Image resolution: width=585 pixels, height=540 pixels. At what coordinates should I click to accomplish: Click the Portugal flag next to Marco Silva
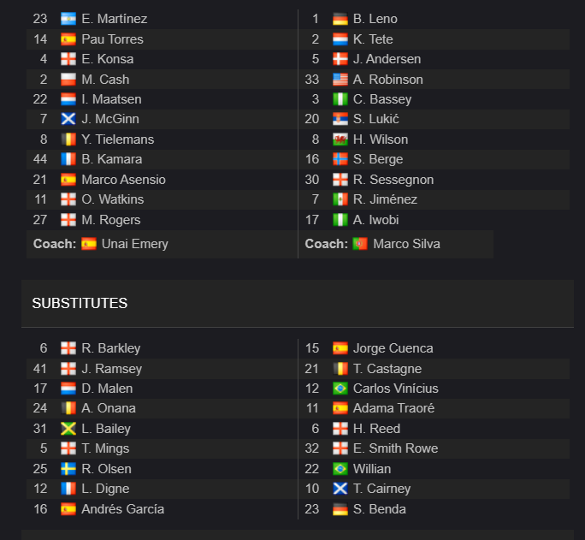[360, 244]
